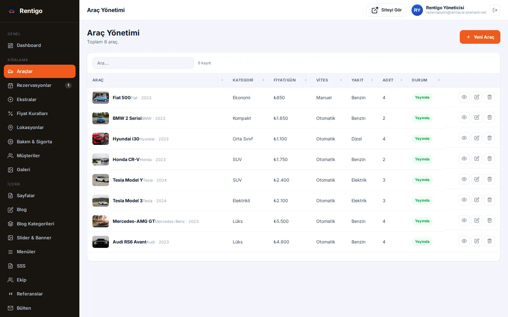Focus the Ara... search field
This screenshot has height=317, width=508.
pyautogui.click(x=143, y=63)
